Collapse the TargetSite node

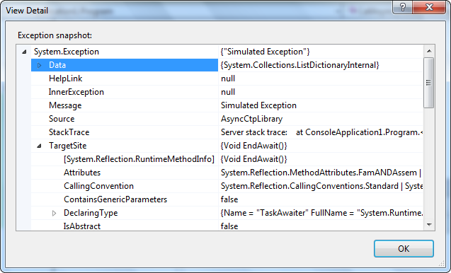coord(40,146)
